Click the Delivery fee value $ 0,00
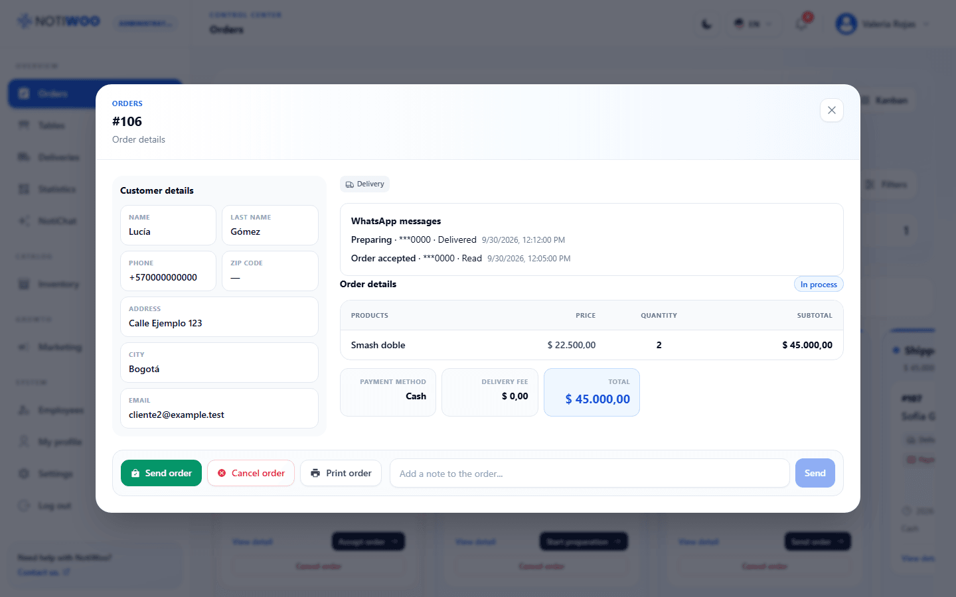Screen dimensions: 956x597 click(515, 396)
